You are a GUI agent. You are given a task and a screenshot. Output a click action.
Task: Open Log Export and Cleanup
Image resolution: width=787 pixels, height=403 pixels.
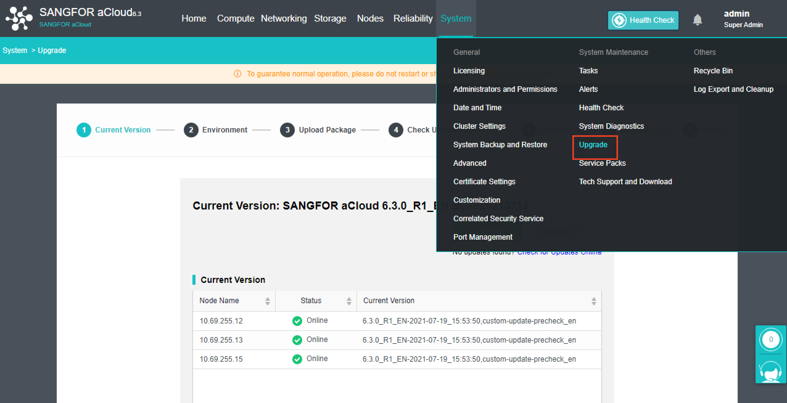pyautogui.click(x=734, y=89)
